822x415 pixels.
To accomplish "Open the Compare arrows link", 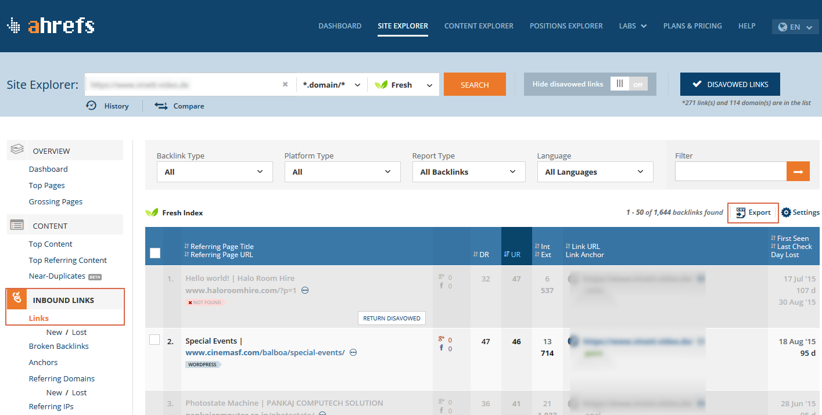I will pos(161,106).
